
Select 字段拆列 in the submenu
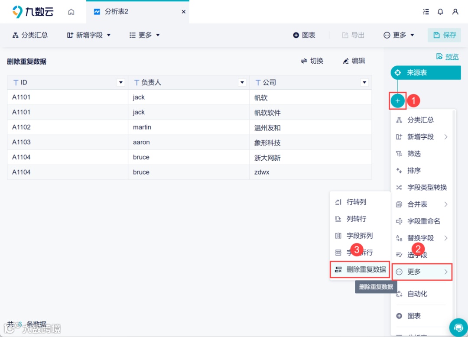coord(360,236)
